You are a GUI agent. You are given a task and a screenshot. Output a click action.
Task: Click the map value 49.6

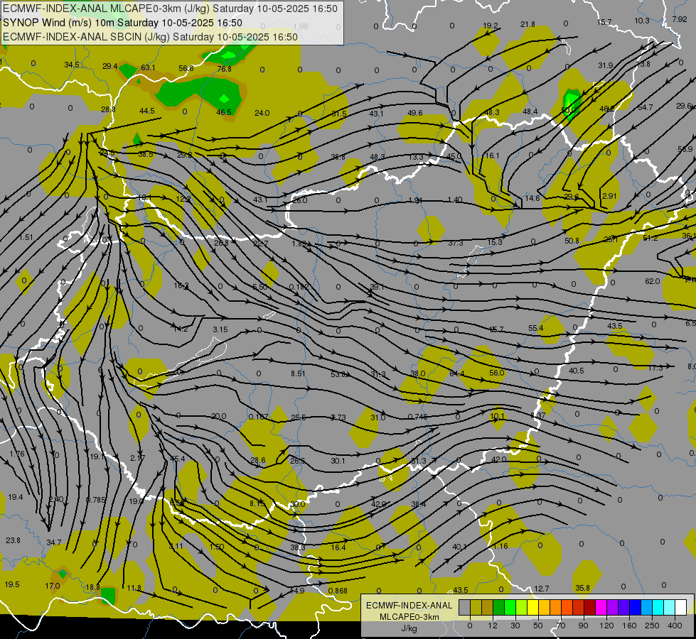tap(414, 113)
